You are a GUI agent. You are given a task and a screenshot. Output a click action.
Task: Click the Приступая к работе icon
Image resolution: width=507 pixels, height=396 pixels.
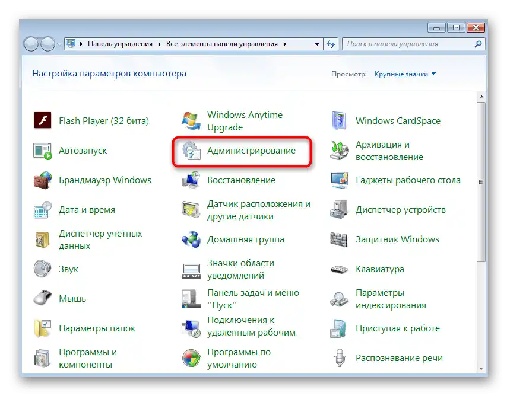point(339,328)
